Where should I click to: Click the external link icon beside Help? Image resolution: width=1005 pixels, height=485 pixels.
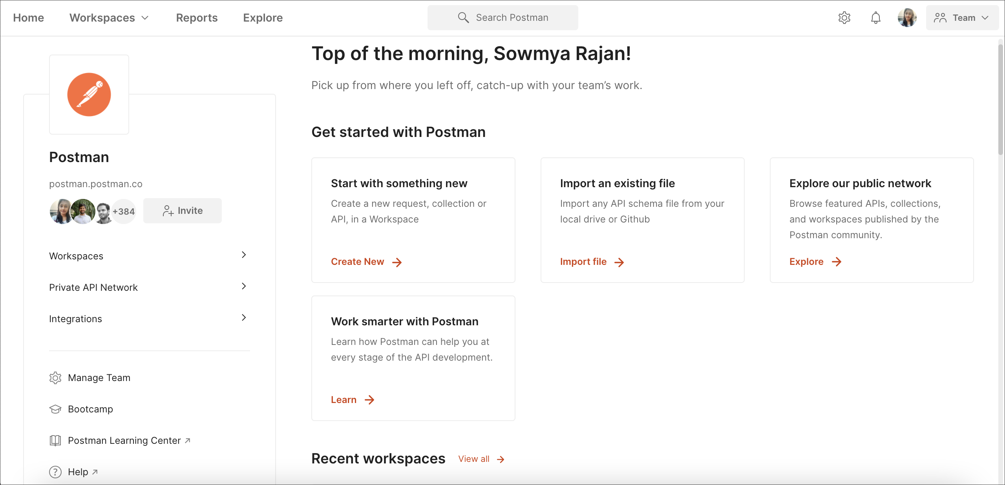95,472
